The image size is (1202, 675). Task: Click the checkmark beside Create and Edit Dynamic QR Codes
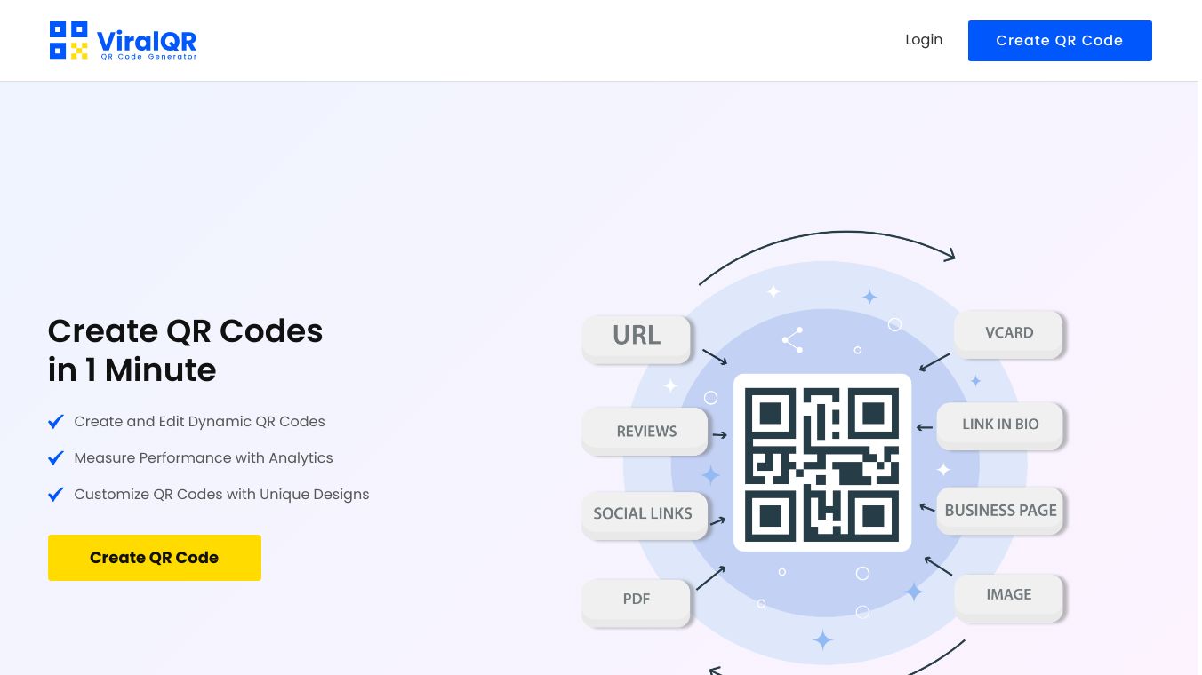click(56, 422)
